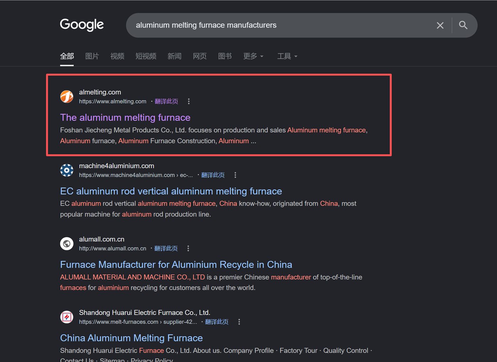Click the machine4aluminium.com site favicon

[67, 170]
